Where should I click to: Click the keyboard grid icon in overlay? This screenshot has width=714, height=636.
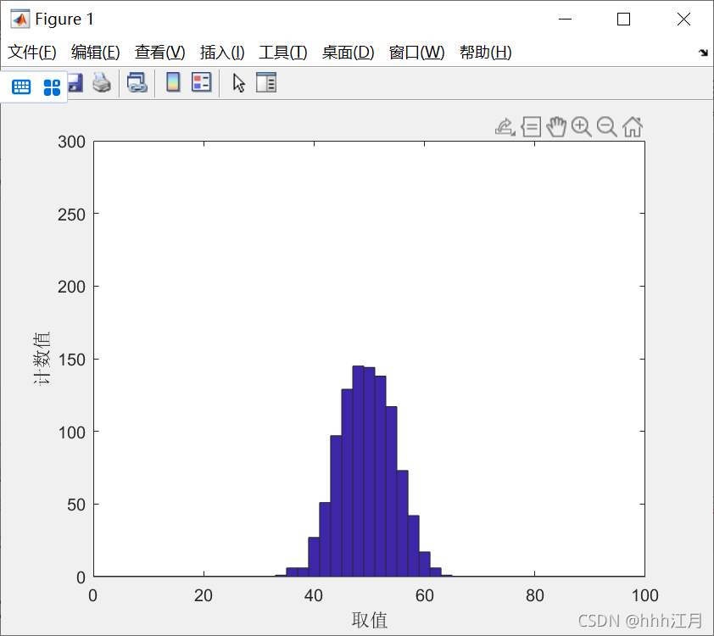[21, 87]
